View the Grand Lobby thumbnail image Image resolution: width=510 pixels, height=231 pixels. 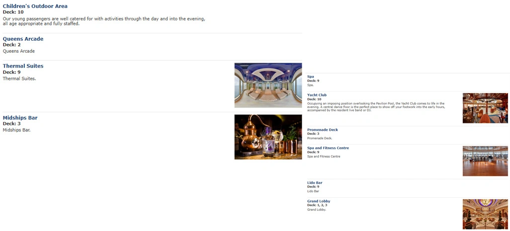coord(485,215)
